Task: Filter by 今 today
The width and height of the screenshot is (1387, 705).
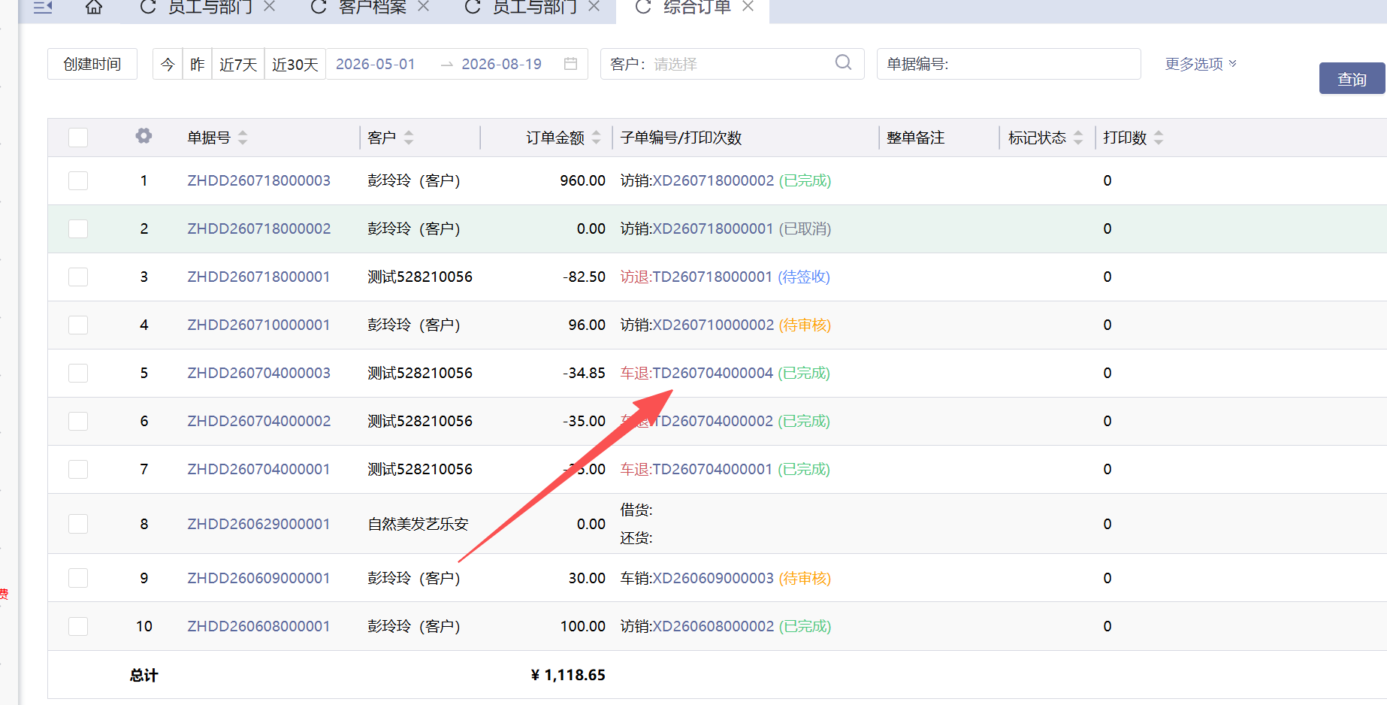Action: (x=168, y=64)
